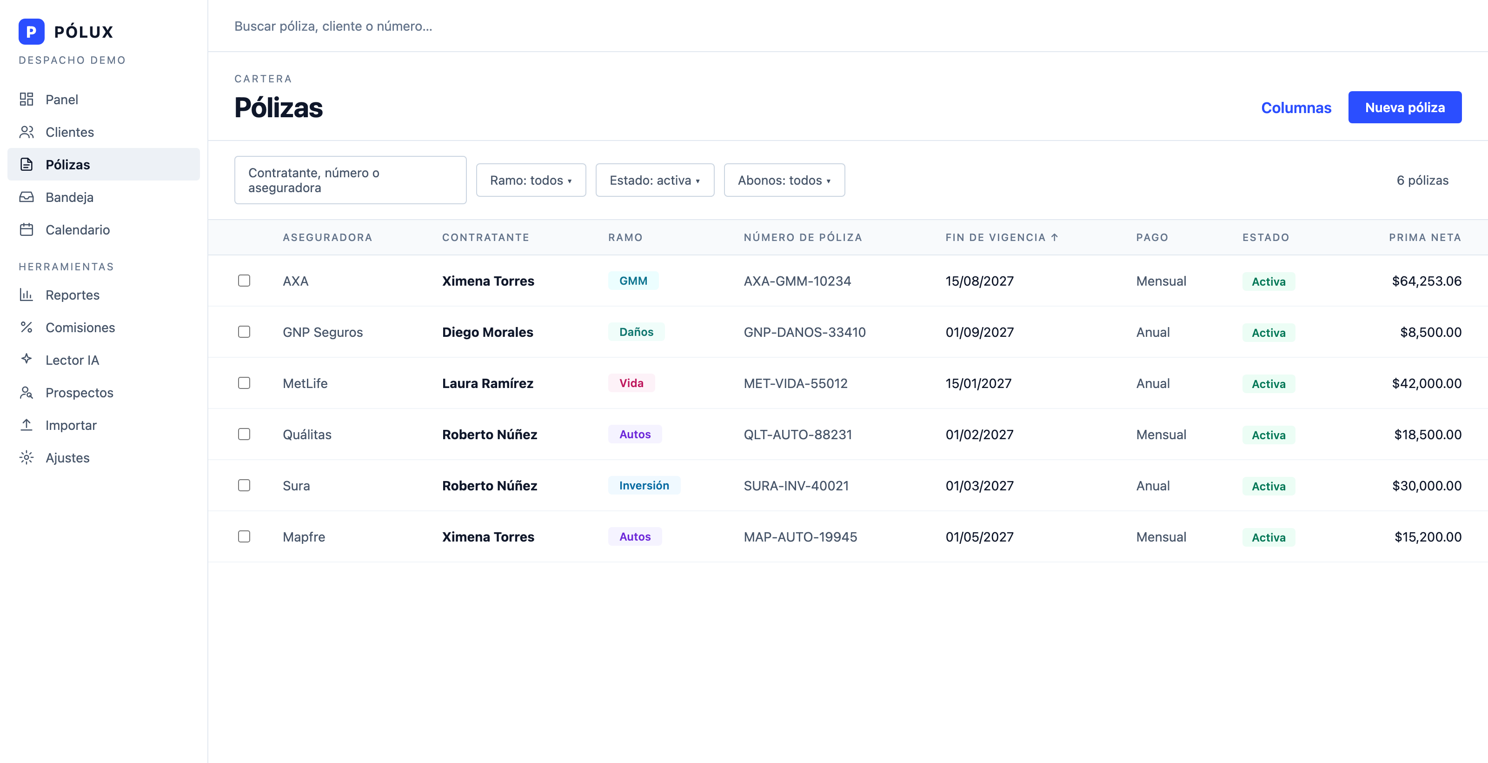Open Panel via its grid icon

point(27,100)
